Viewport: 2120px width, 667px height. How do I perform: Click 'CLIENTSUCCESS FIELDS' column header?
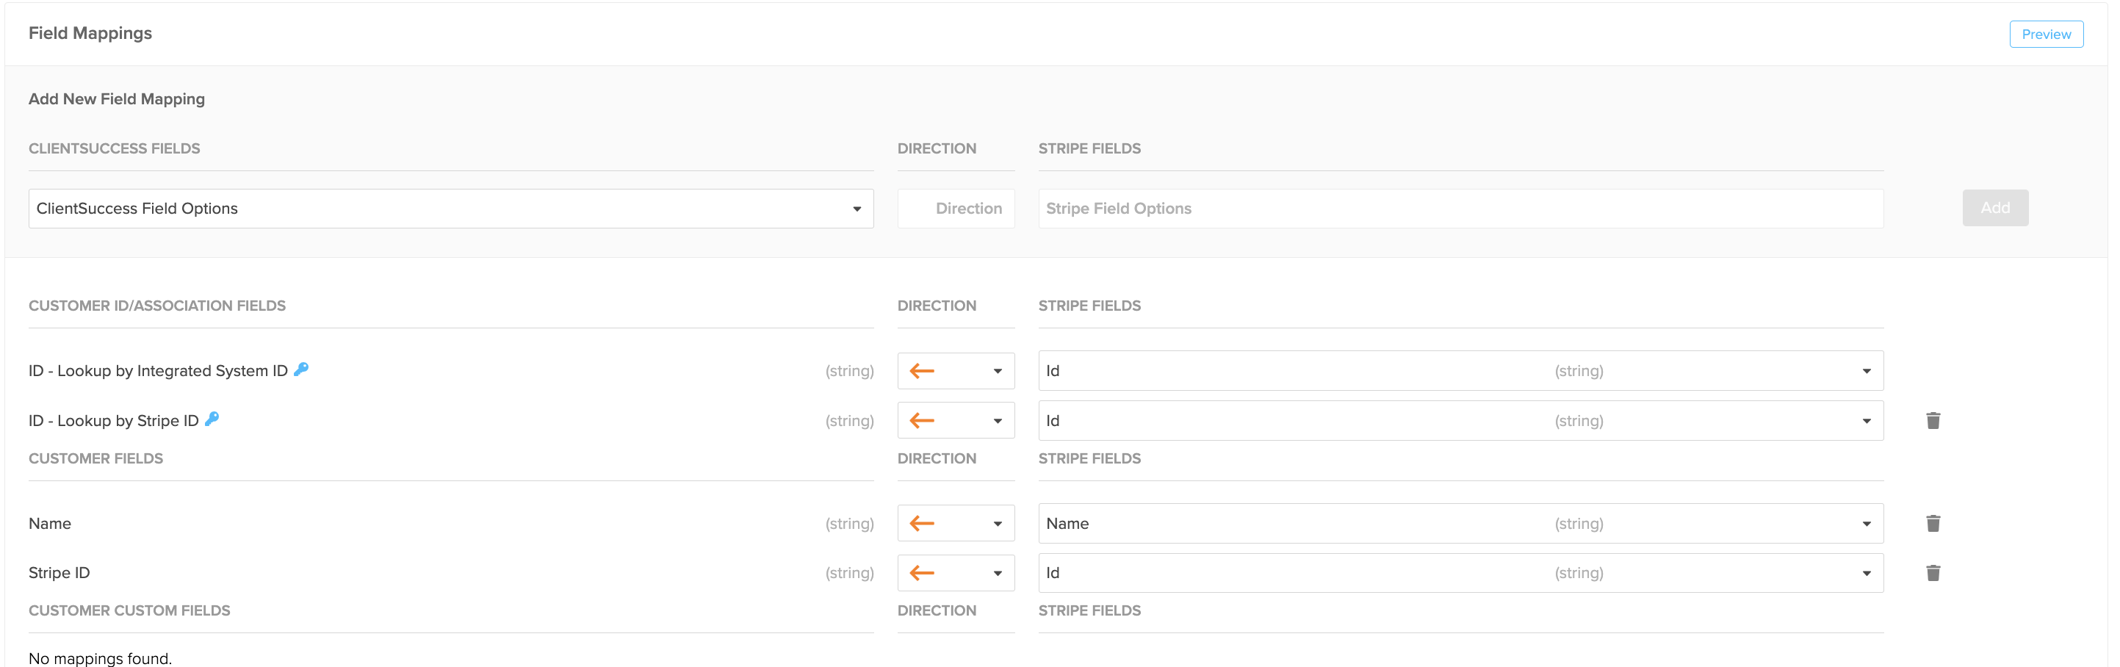click(115, 149)
